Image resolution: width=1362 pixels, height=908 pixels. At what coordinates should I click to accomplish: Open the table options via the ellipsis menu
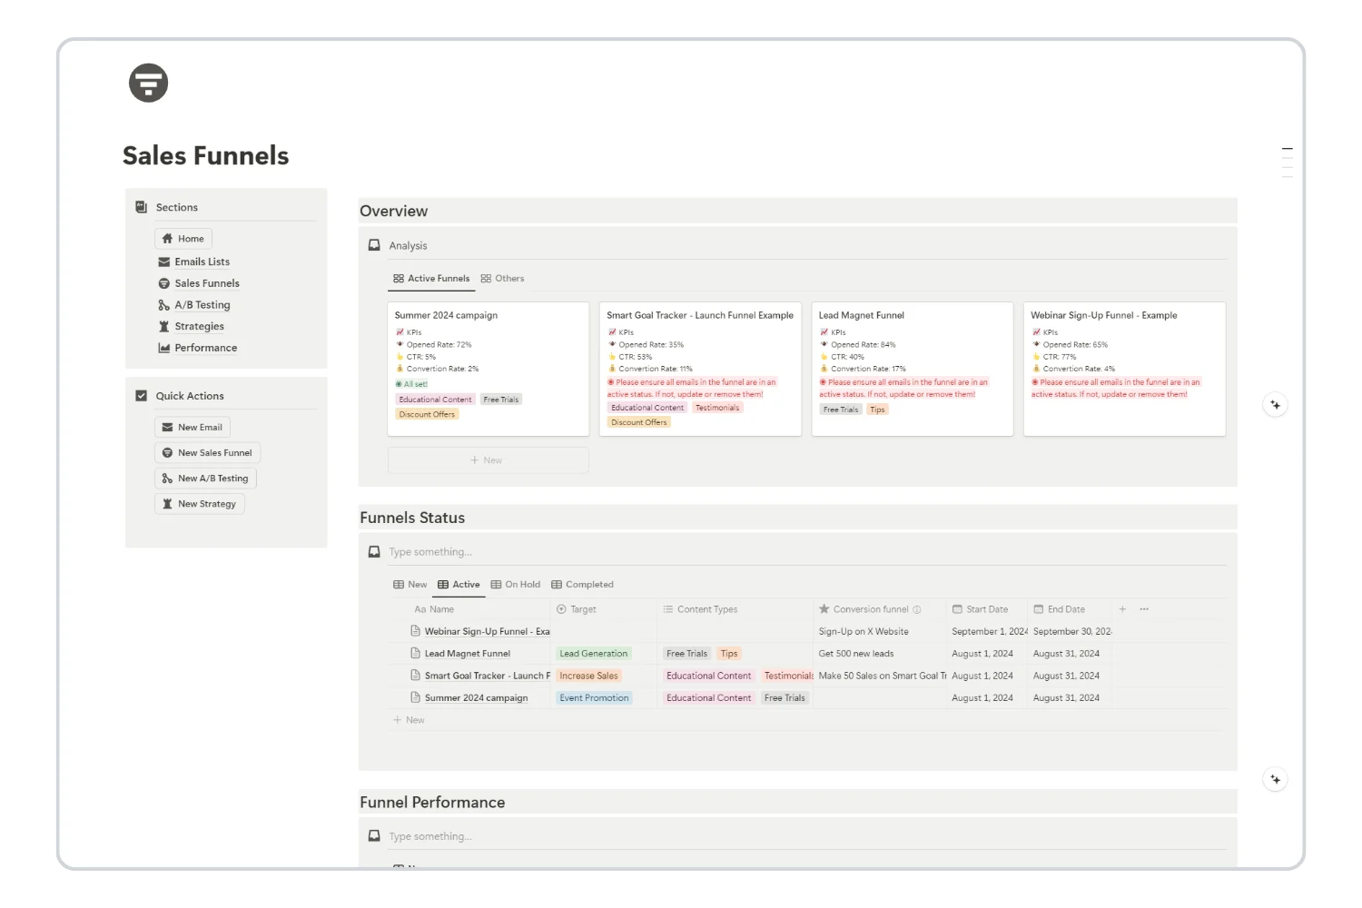[x=1144, y=608]
